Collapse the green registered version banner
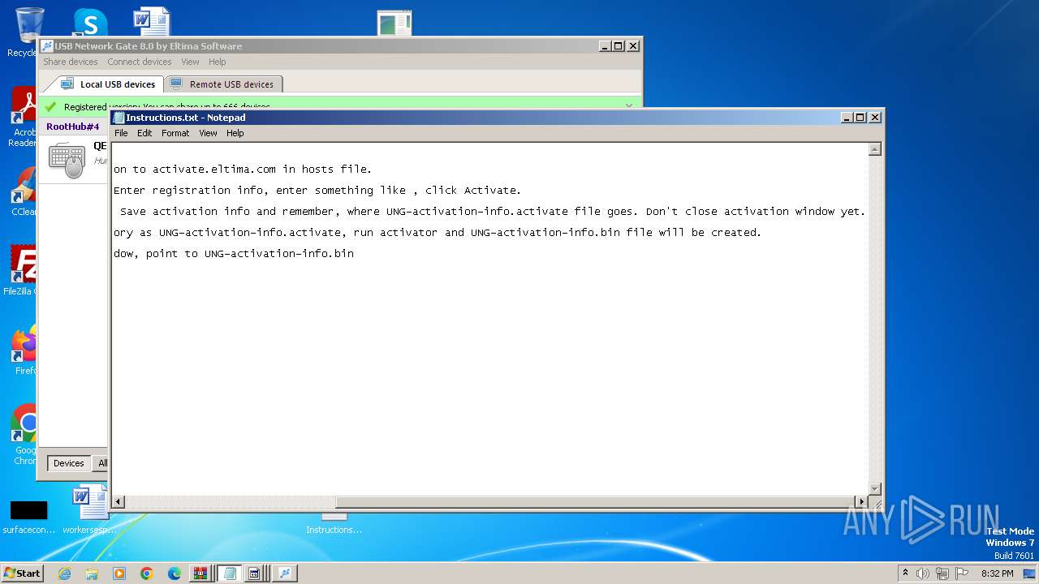The height and width of the screenshot is (584, 1039). [x=629, y=105]
